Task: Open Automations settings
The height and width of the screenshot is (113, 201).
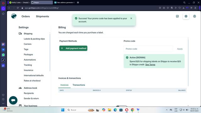Action: (x=30, y=60)
